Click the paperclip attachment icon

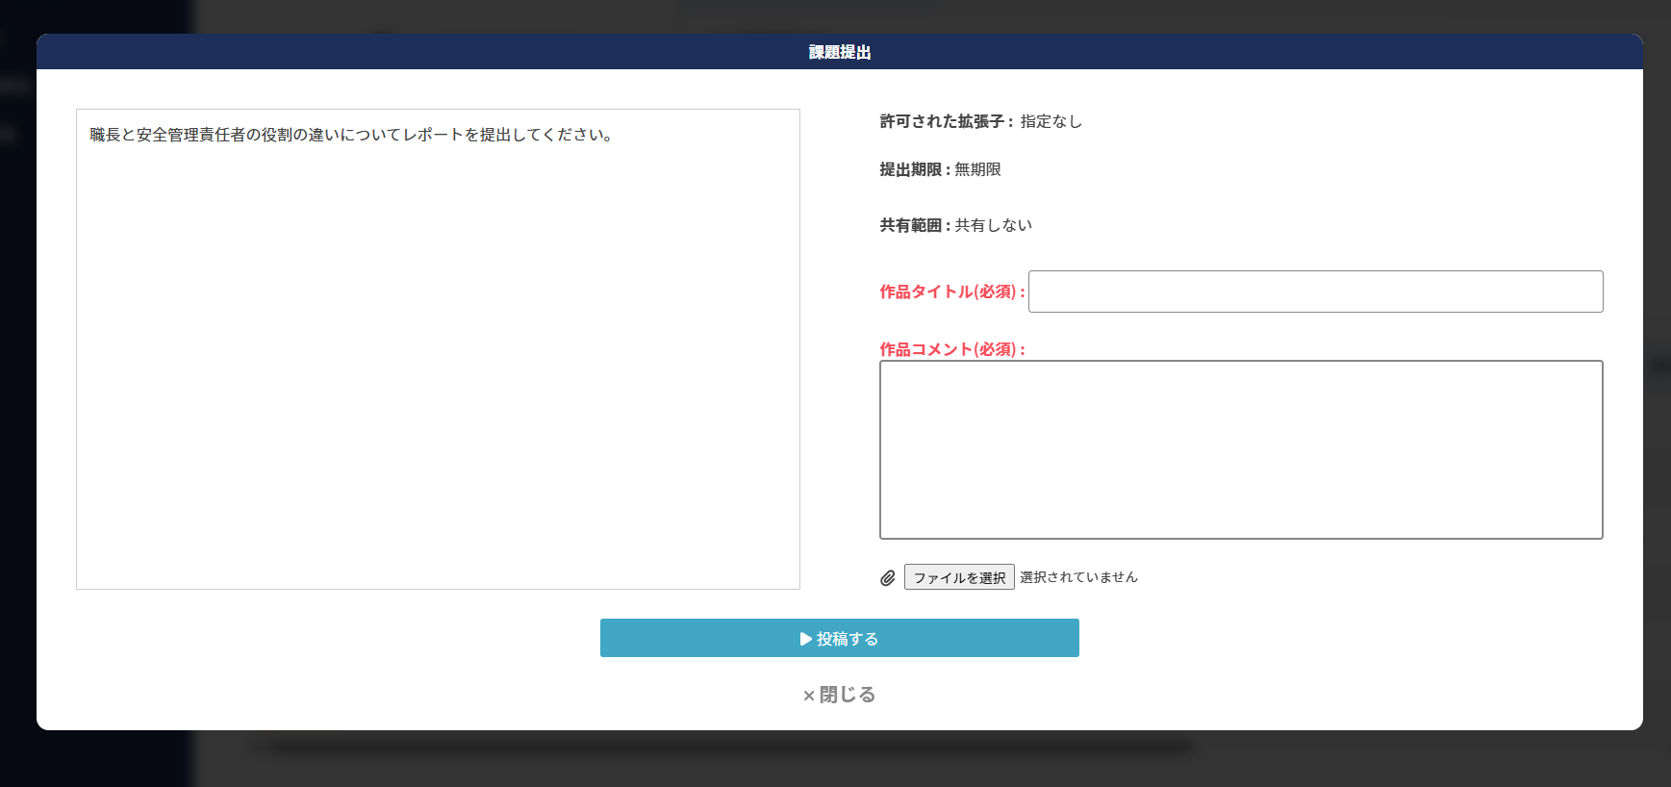click(888, 577)
